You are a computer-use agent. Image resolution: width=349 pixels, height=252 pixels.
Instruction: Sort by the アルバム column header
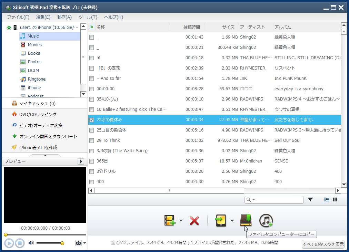point(307,27)
